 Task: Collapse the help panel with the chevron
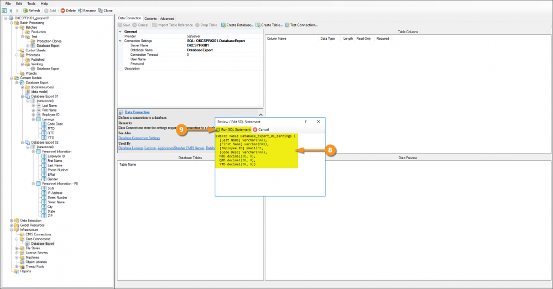pos(260,114)
